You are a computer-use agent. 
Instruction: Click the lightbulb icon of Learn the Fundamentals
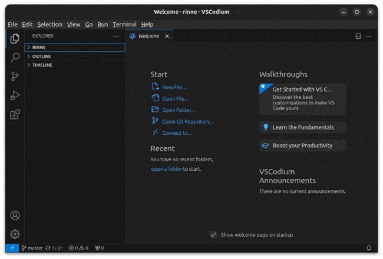tap(266, 127)
